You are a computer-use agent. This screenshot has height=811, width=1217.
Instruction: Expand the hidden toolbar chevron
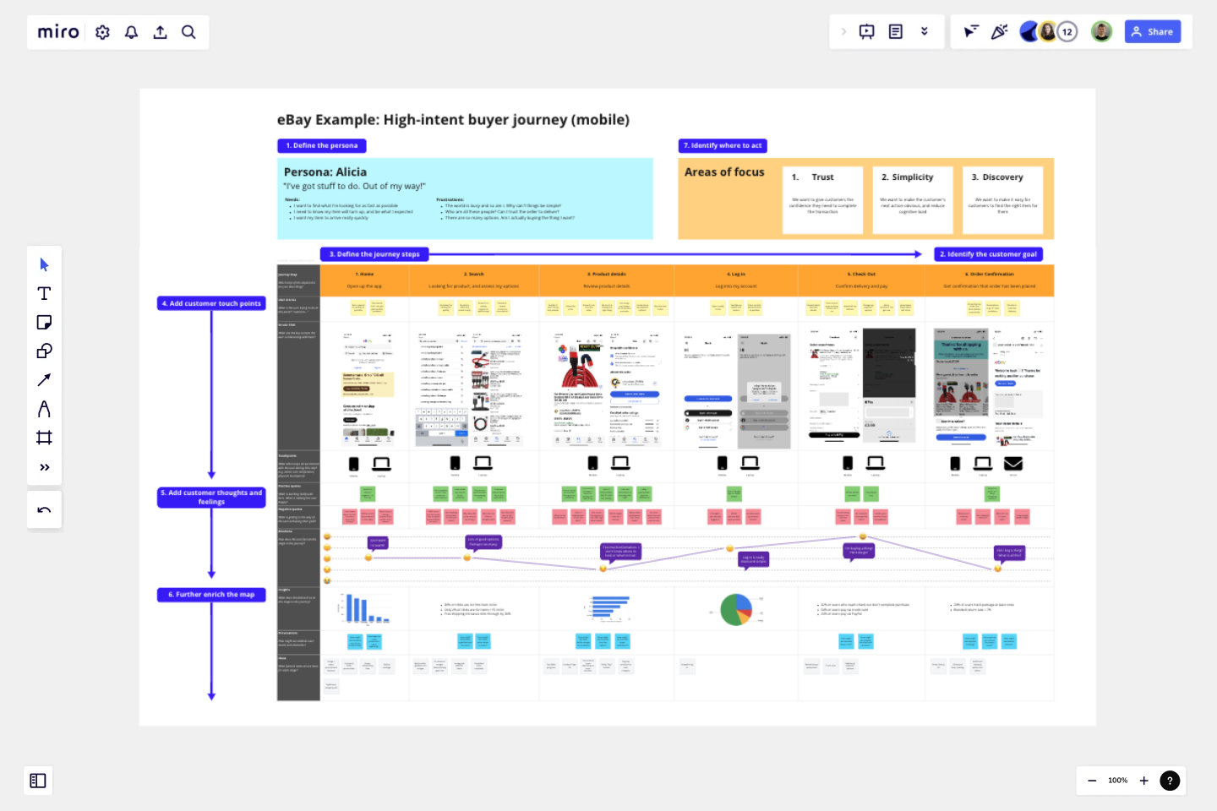click(843, 31)
